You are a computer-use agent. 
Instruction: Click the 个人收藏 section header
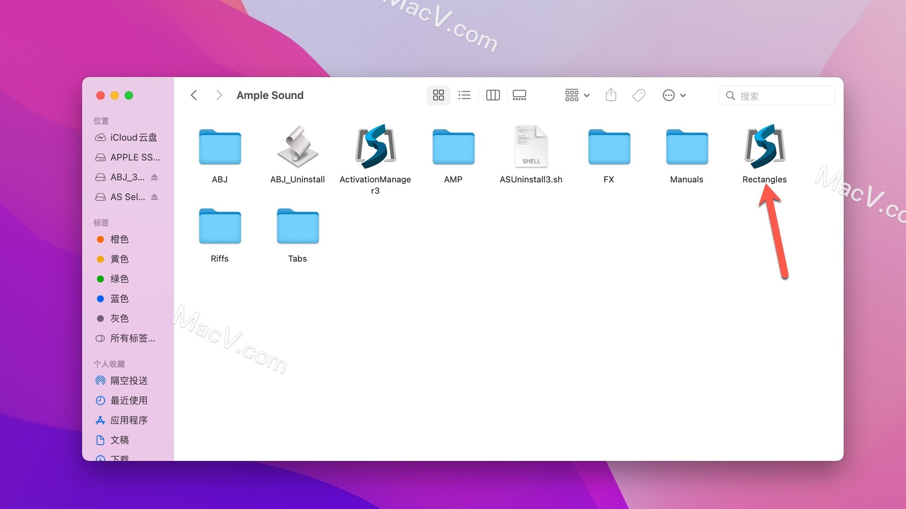pos(109,364)
